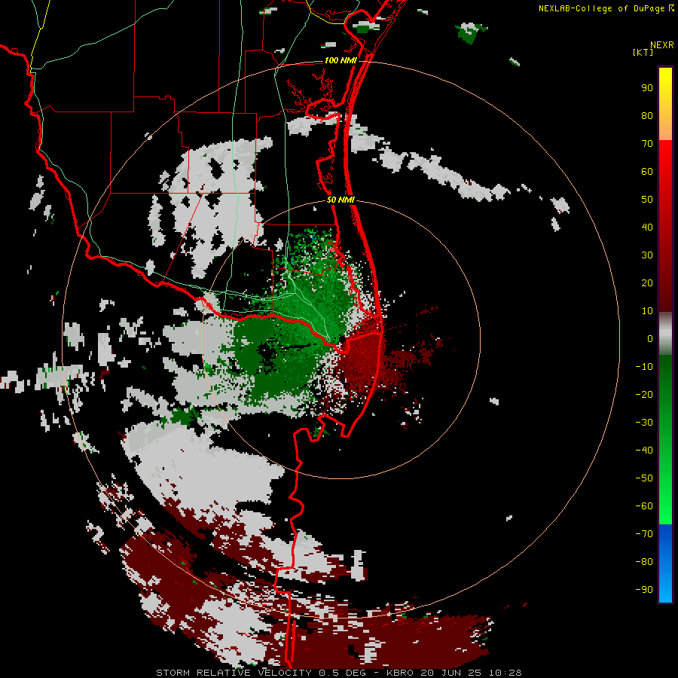
Task: Click the -20 value on the velocity scale
Action: pos(644,395)
